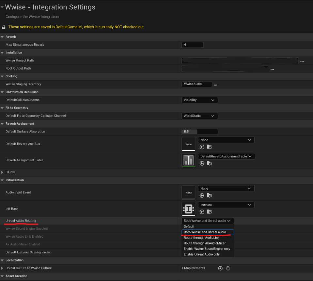
Task: Collapse the Cooking section
Action: [x=2, y=76]
